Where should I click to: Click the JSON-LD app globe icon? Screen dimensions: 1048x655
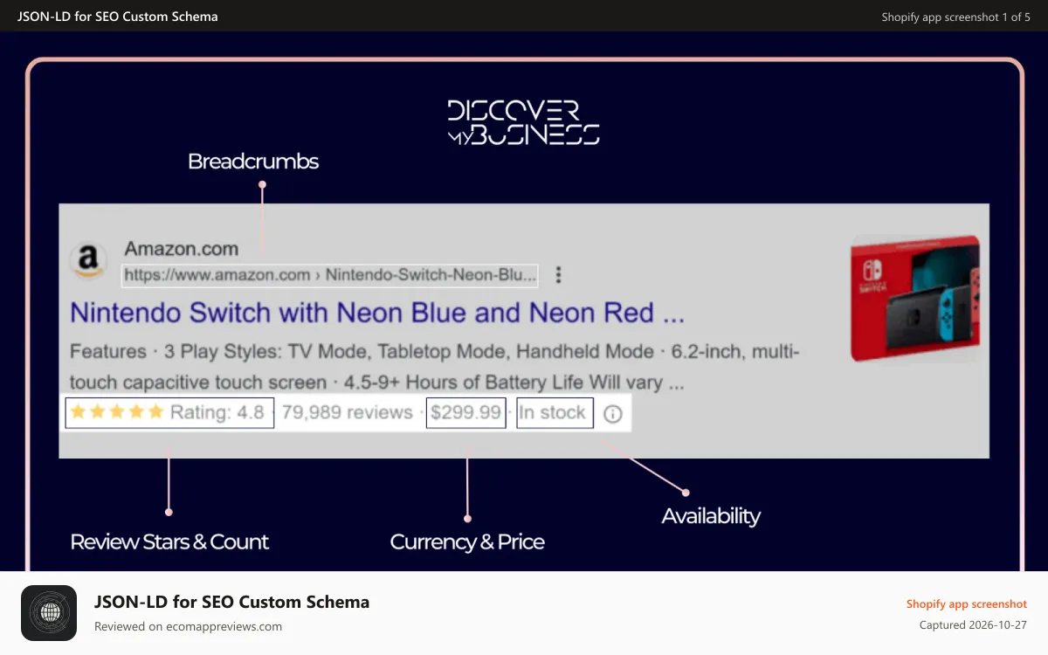click(49, 613)
